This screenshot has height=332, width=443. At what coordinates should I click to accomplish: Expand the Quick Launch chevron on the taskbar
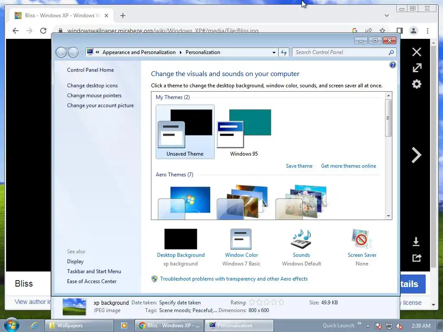[360, 323]
